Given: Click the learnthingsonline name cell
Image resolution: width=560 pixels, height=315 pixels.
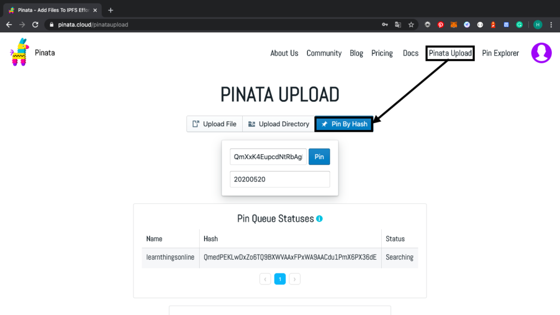Looking at the screenshot, I should pyautogui.click(x=171, y=258).
